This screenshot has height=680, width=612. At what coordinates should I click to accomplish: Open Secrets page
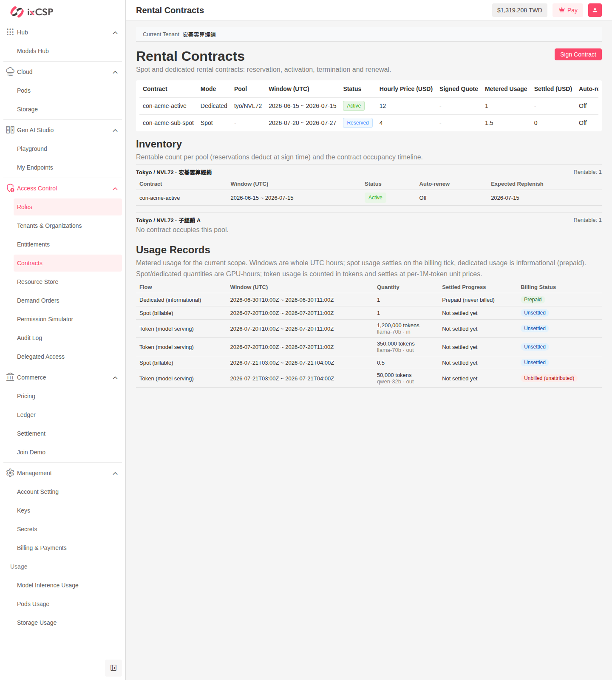point(68,529)
